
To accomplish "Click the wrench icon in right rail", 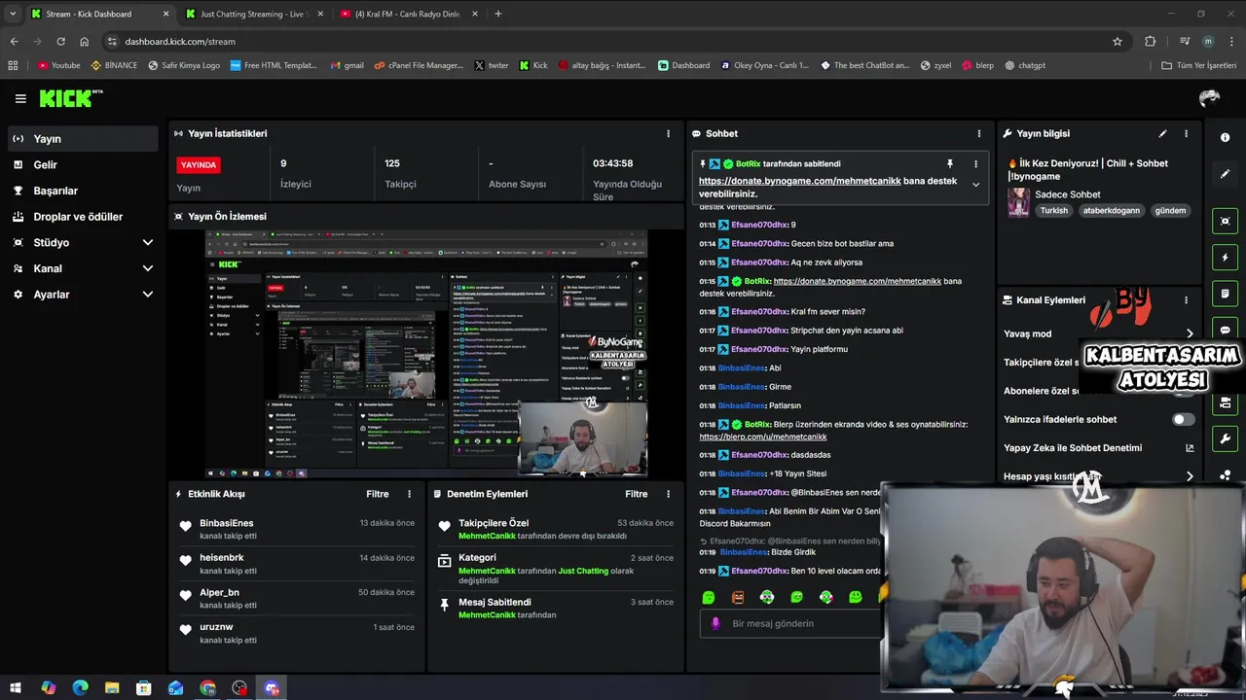I will 1225,438.
